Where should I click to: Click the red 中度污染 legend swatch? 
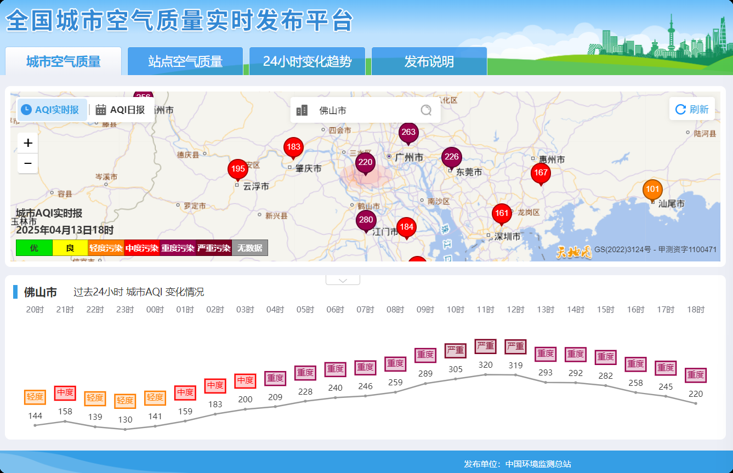pos(142,248)
